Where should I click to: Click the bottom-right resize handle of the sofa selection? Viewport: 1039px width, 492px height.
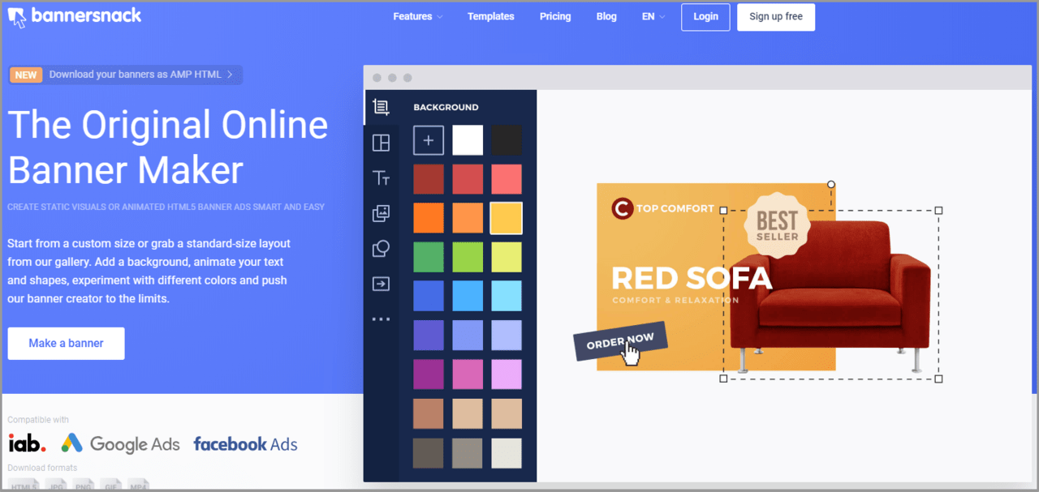(x=939, y=379)
